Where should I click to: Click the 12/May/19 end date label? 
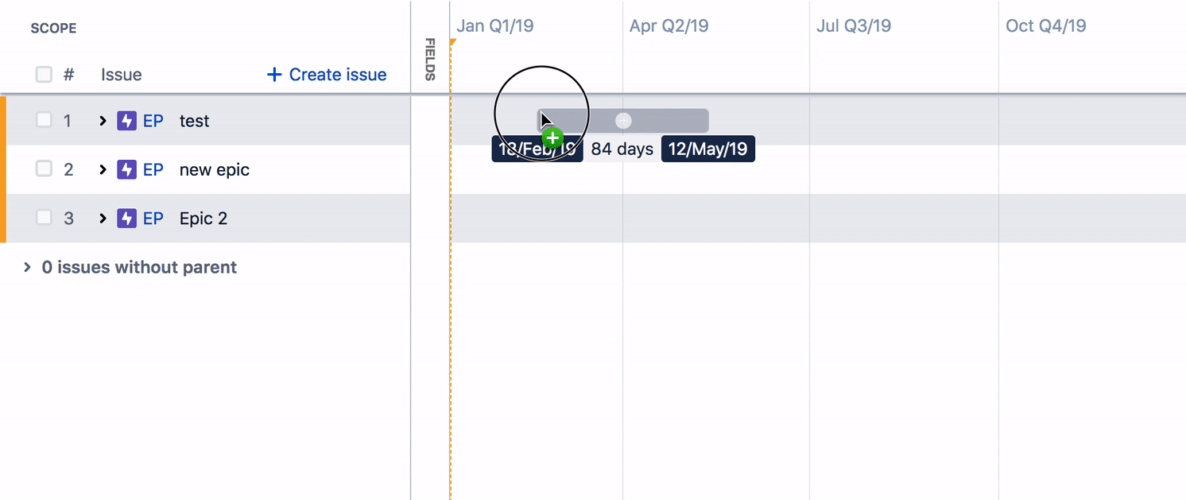(x=708, y=149)
